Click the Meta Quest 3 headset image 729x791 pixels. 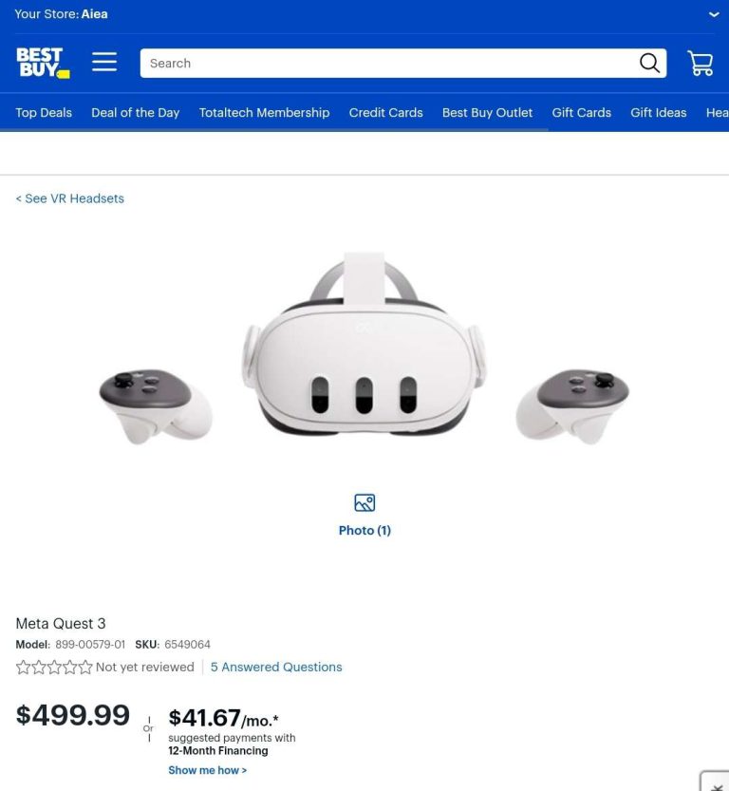(x=364, y=348)
